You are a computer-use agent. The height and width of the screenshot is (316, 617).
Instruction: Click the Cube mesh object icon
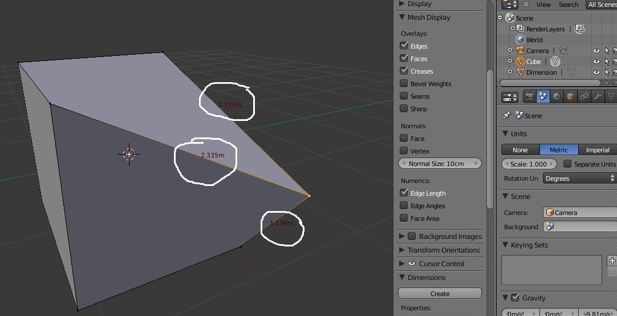[521, 62]
